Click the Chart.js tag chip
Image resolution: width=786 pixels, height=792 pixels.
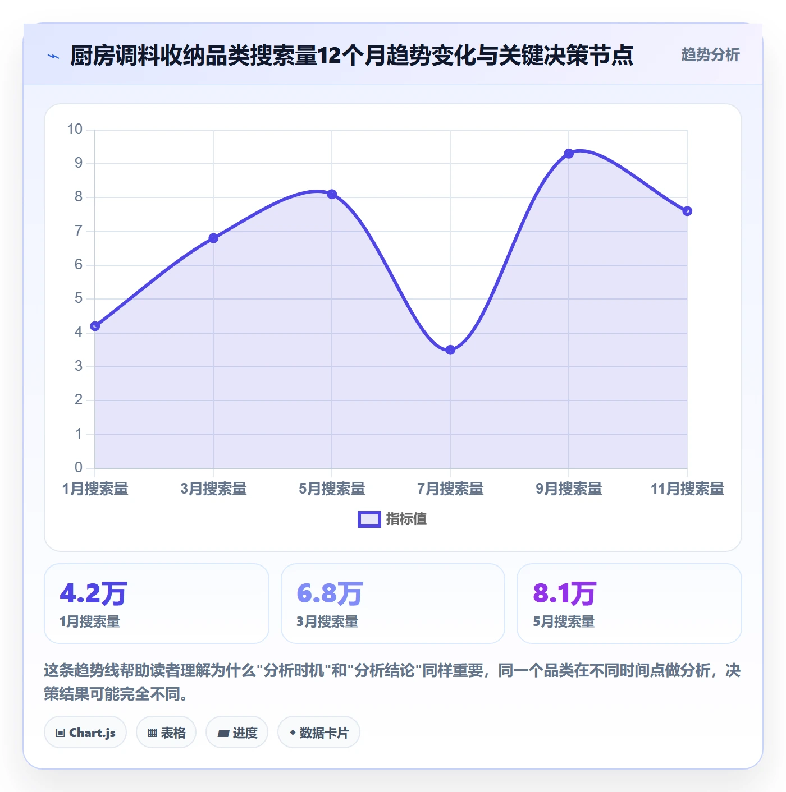[85, 732]
